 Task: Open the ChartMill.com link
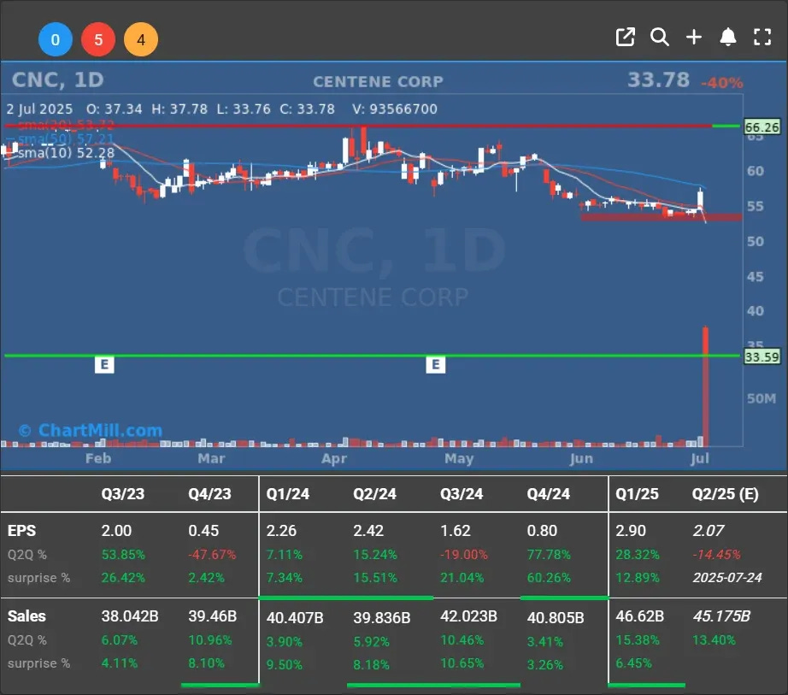point(91,430)
